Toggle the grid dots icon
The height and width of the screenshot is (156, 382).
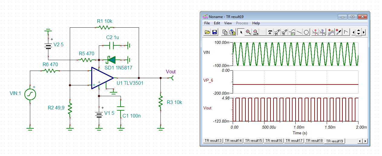263,32
